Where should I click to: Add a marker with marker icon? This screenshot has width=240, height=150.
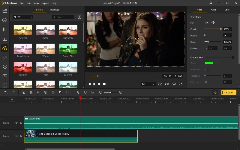[85, 92]
